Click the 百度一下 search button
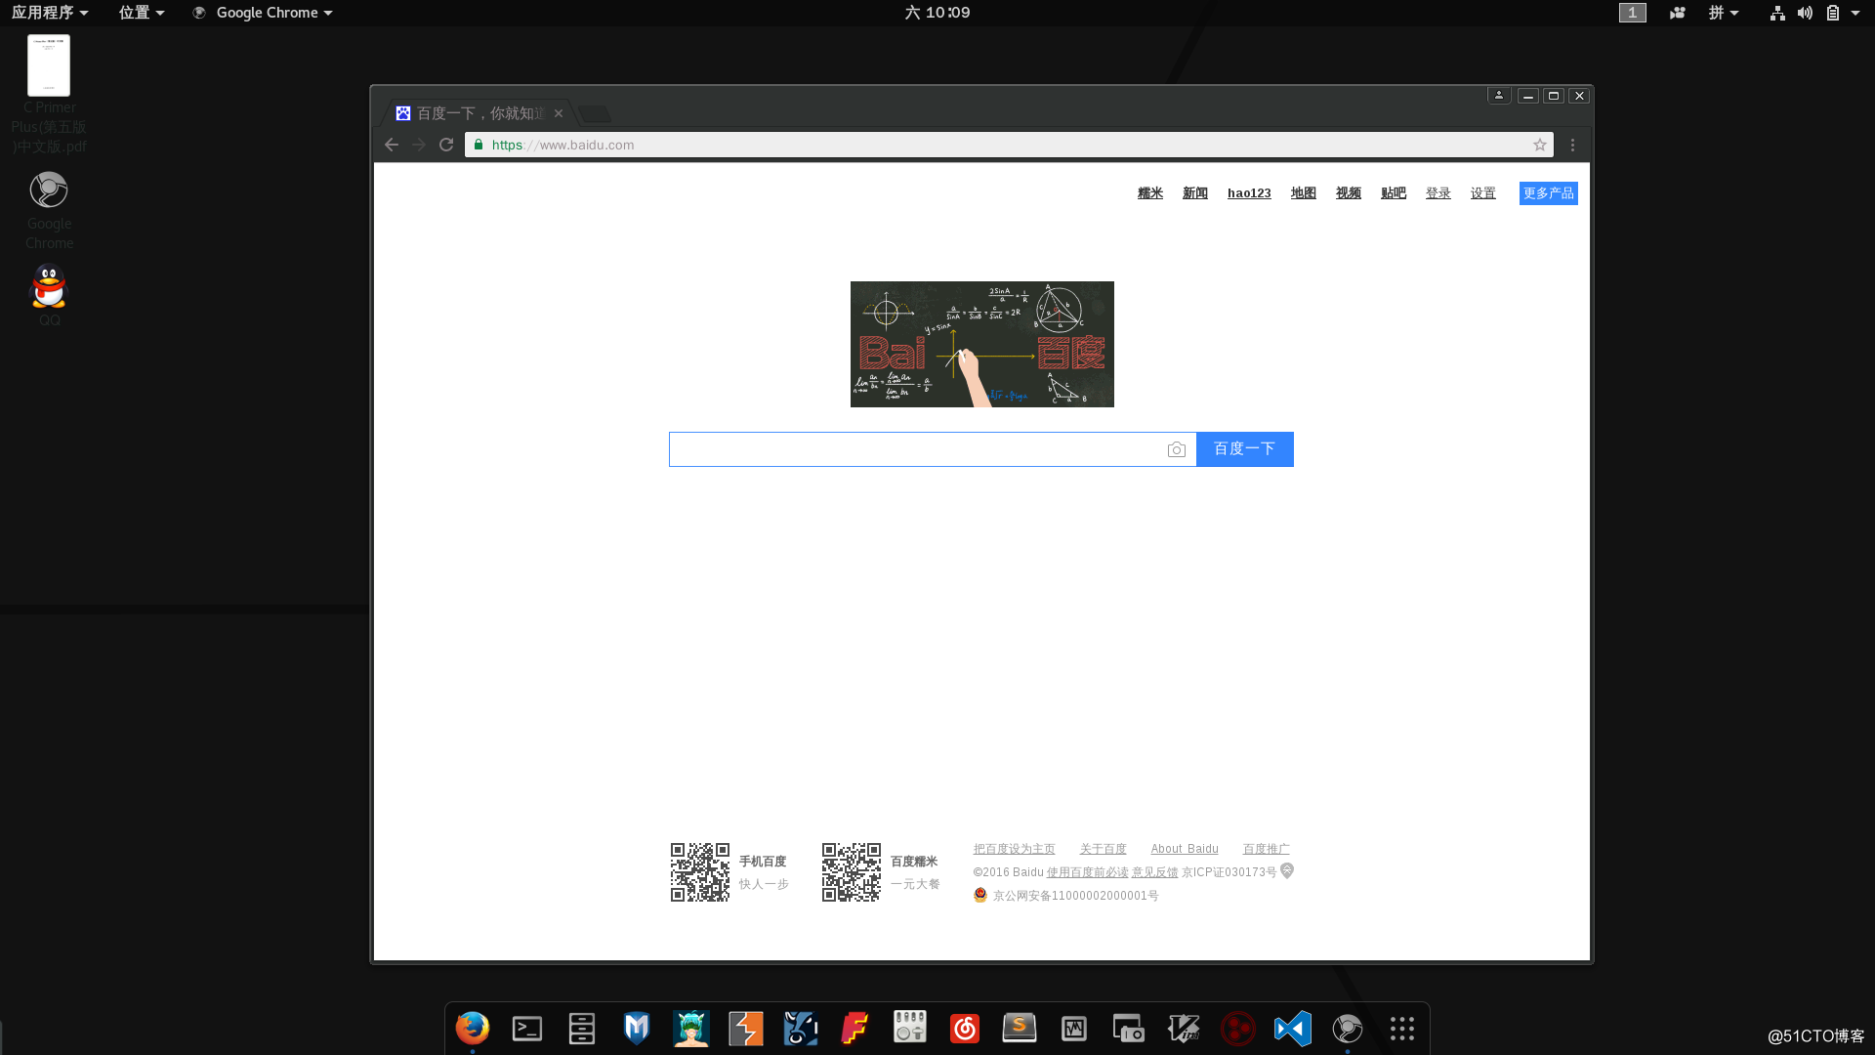Image resolution: width=1875 pixels, height=1055 pixels. pos(1245,449)
